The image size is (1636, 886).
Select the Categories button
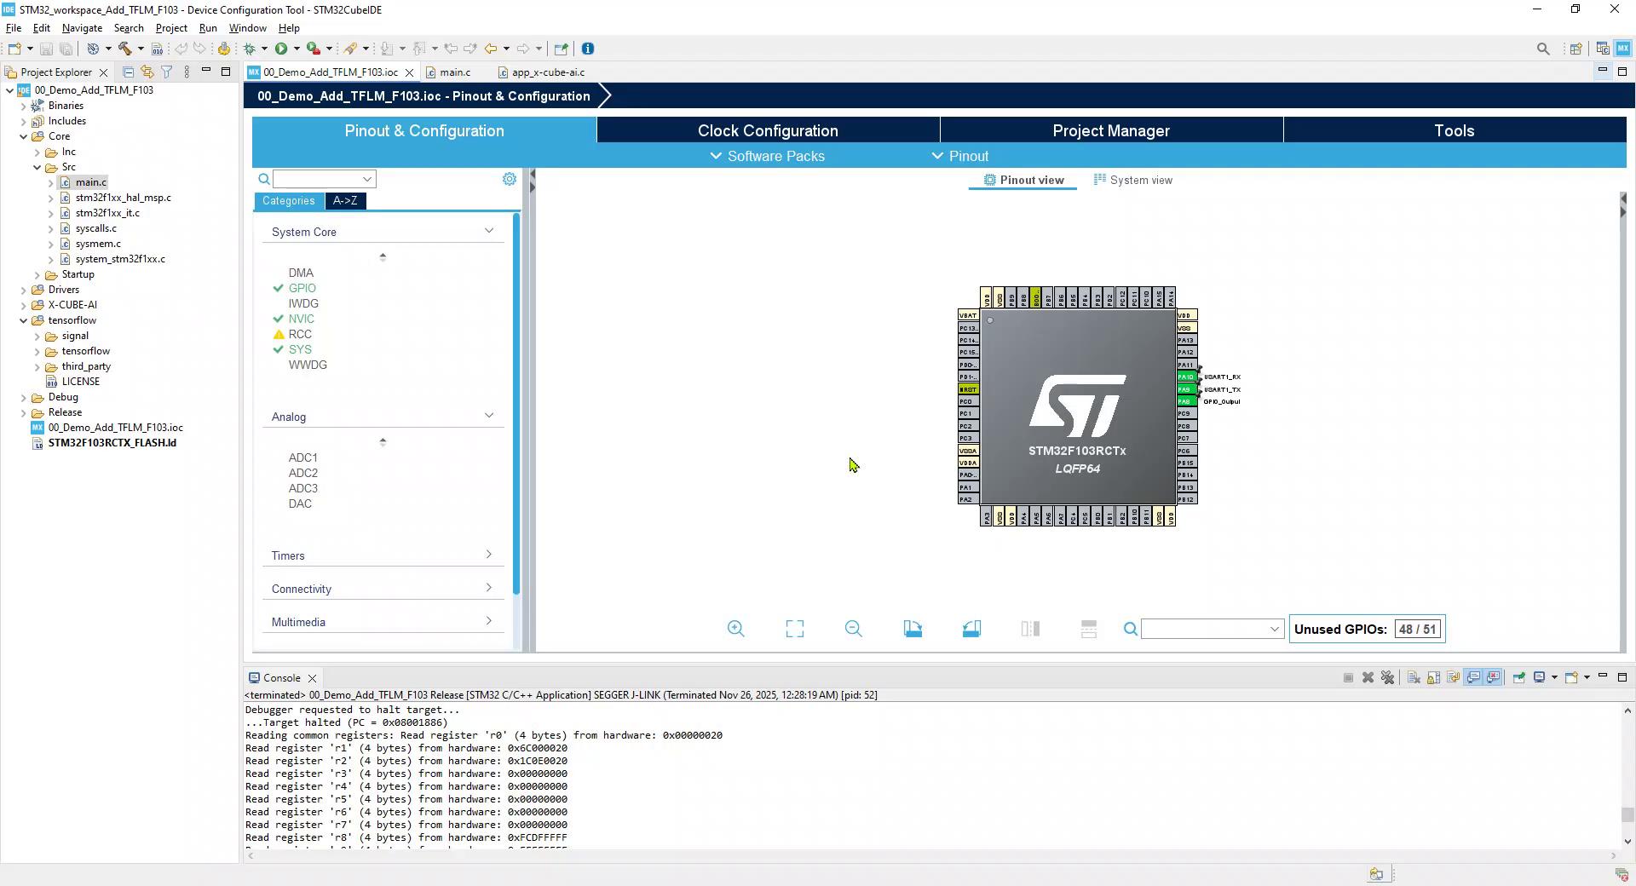click(288, 201)
